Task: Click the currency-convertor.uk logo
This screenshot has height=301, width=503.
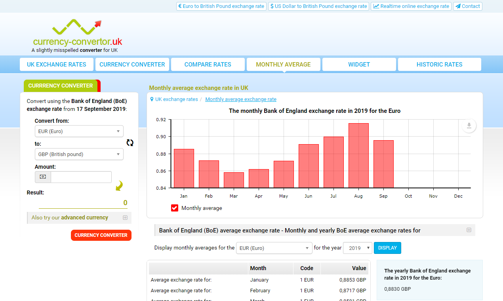Action: (x=78, y=34)
